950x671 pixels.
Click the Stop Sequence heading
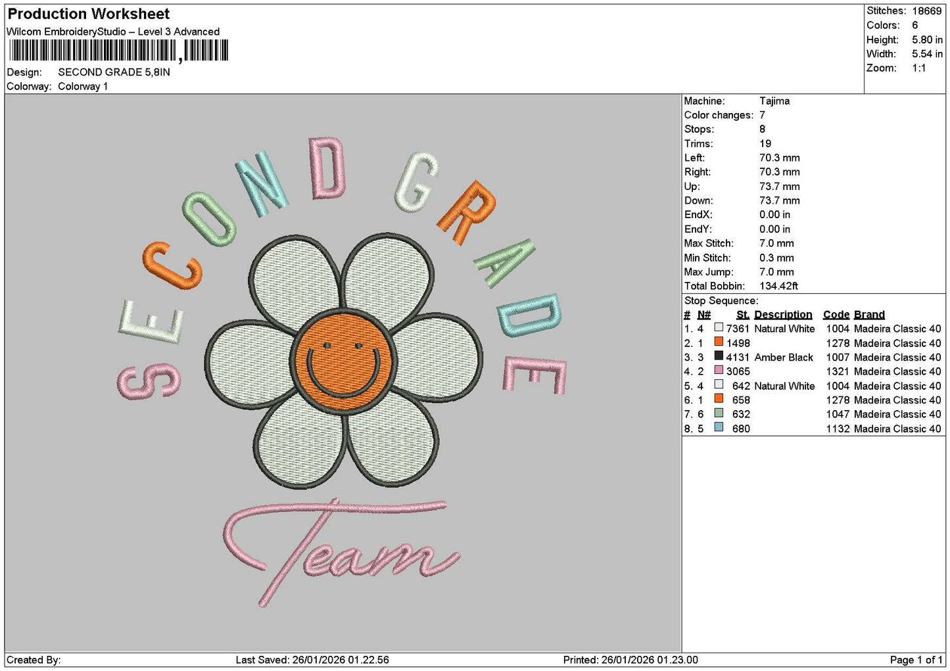[x=721, y=301]
